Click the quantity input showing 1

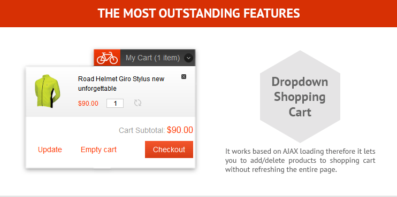[x=115, y=103]
